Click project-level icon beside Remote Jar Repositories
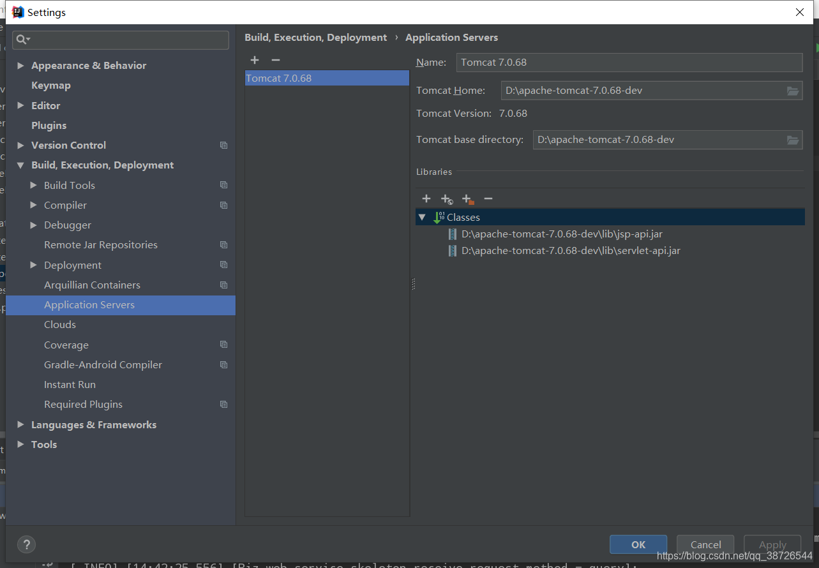The height and width of the screenshot is (568, 819). click(x=223, y=245)
